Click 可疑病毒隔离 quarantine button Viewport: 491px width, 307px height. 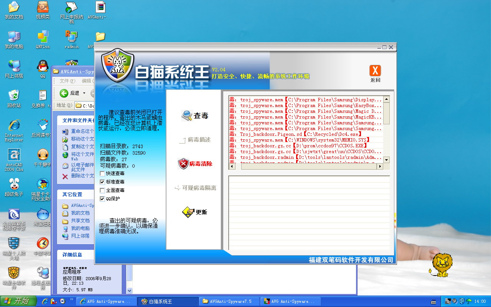click(195, 188)
